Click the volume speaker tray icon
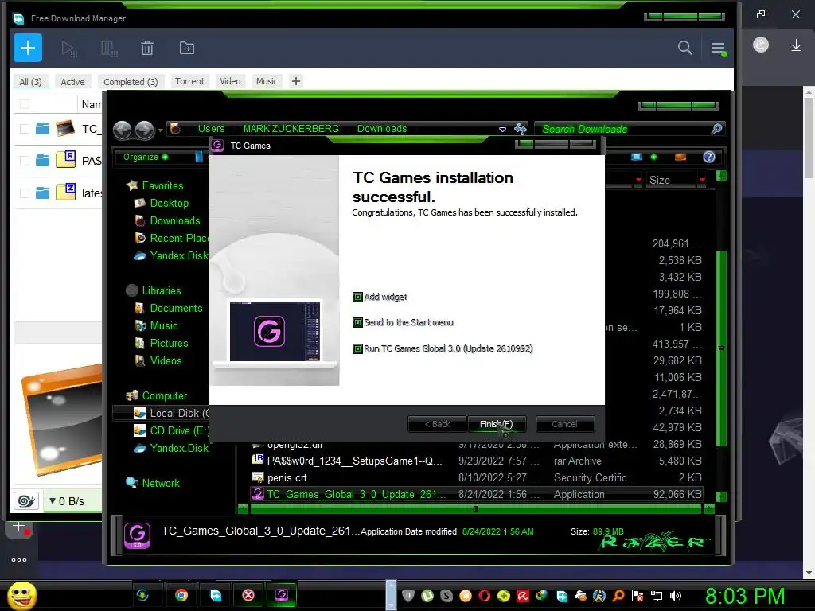 (x=676, y=596)
